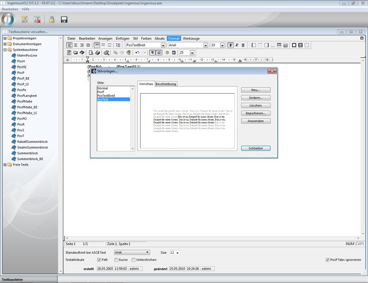Screen dimensions: 368x283
Task: Open the Standardfont Arial dropdown
Action: (x=148, y=252)
